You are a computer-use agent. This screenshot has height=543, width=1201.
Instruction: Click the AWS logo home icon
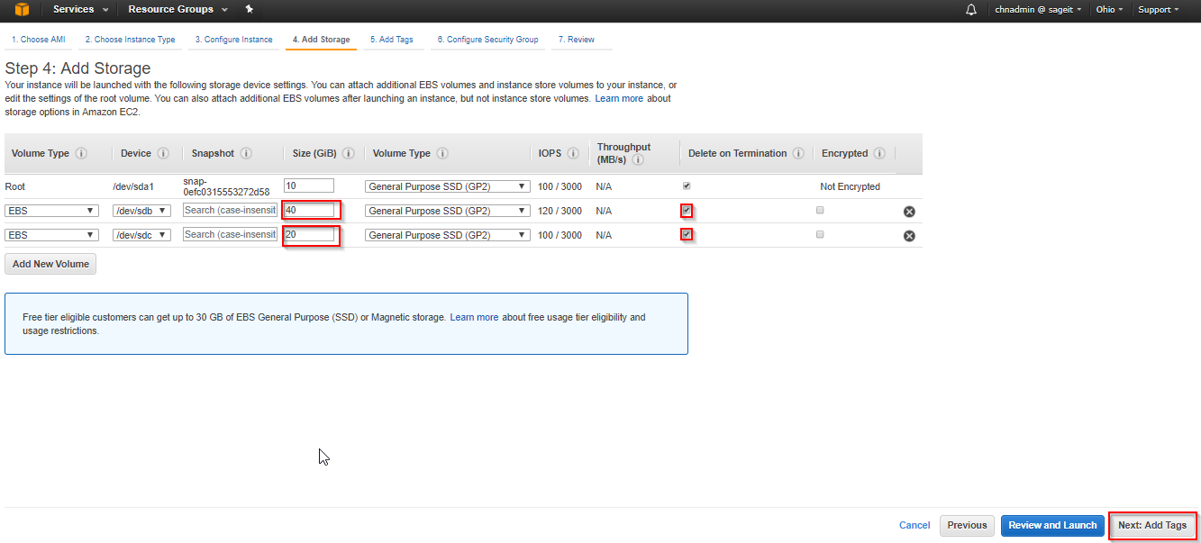point(22,10)
